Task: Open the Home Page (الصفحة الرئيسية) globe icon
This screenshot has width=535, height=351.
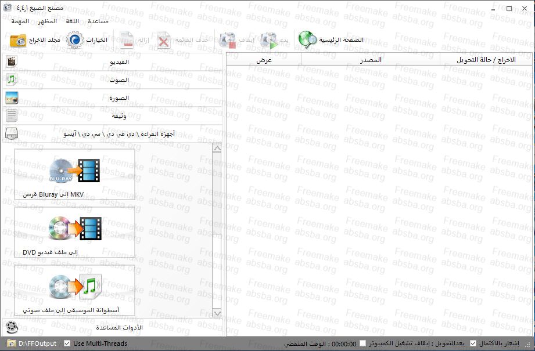Action: pos(308,40)
